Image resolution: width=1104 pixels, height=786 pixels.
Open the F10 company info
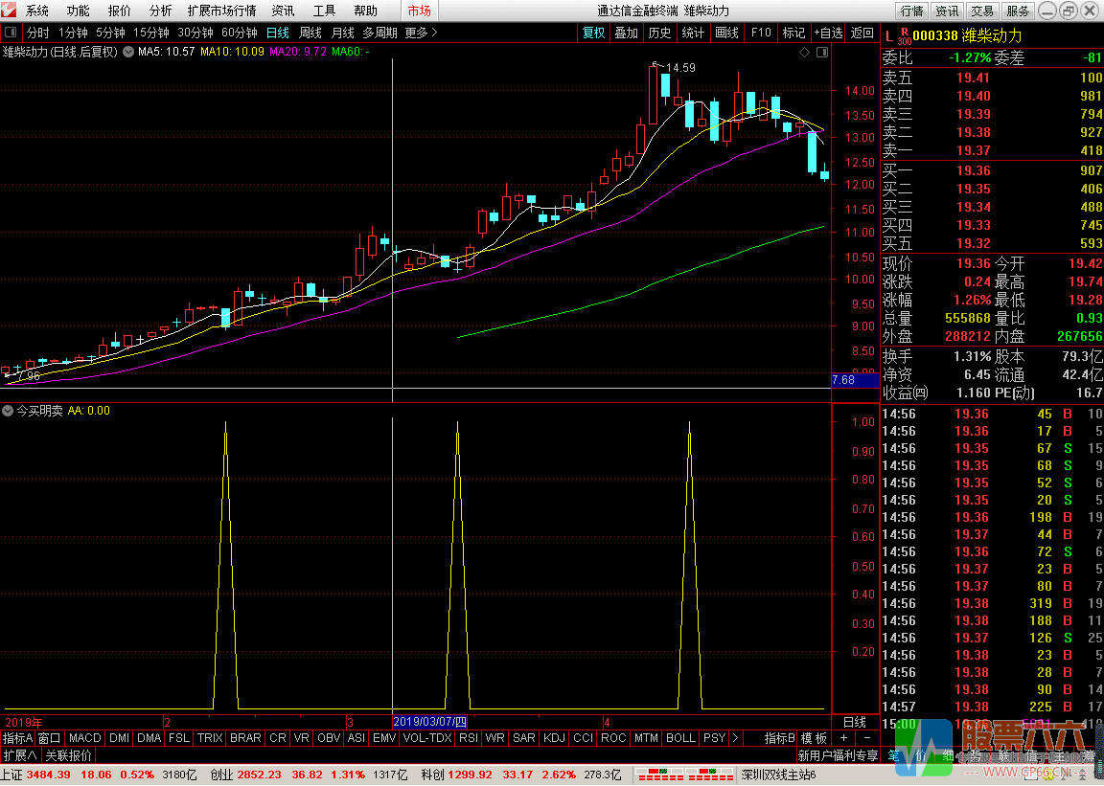761,33
